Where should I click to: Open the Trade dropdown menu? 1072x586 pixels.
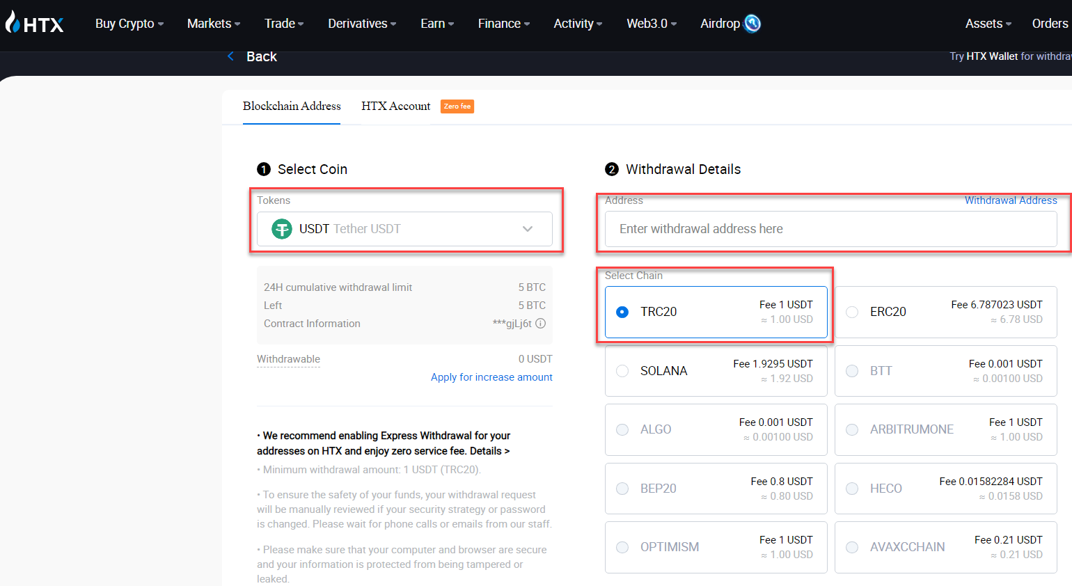pyautogui.click(x=284, y=24)
